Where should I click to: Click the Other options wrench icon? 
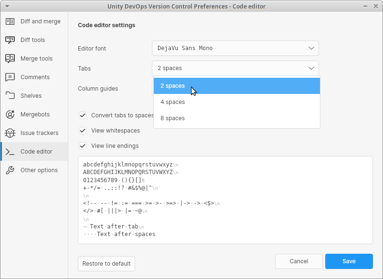(10, 170)
